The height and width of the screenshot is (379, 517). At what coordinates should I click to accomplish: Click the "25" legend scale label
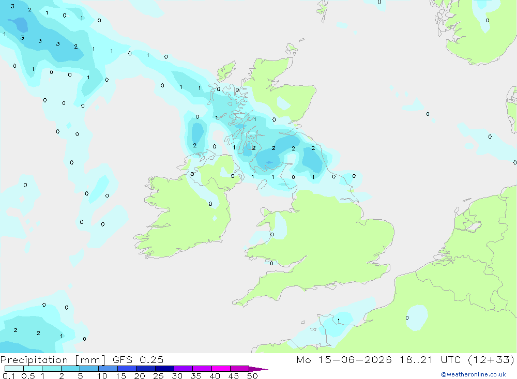[x=159, y=376]
